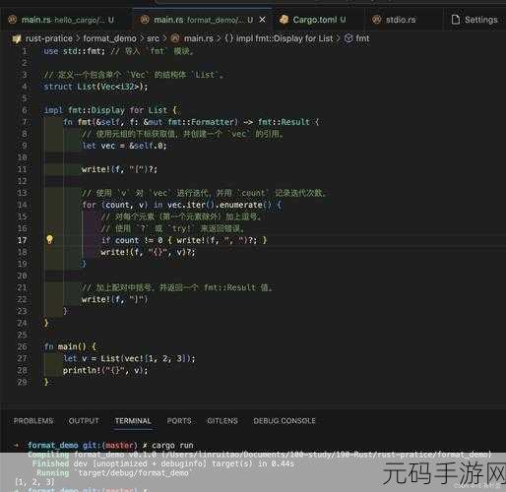Click line number 14 in gutter
506x492 pixels.
coord(22,205)
